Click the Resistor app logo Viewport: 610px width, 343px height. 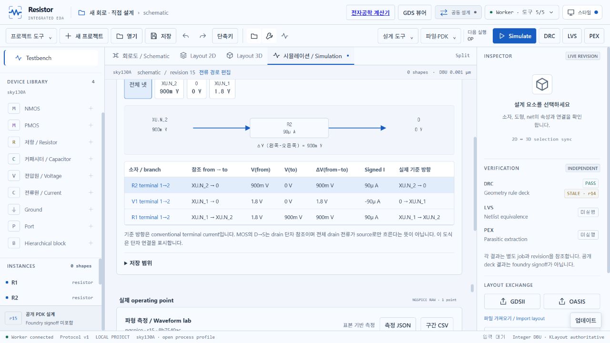15,12
